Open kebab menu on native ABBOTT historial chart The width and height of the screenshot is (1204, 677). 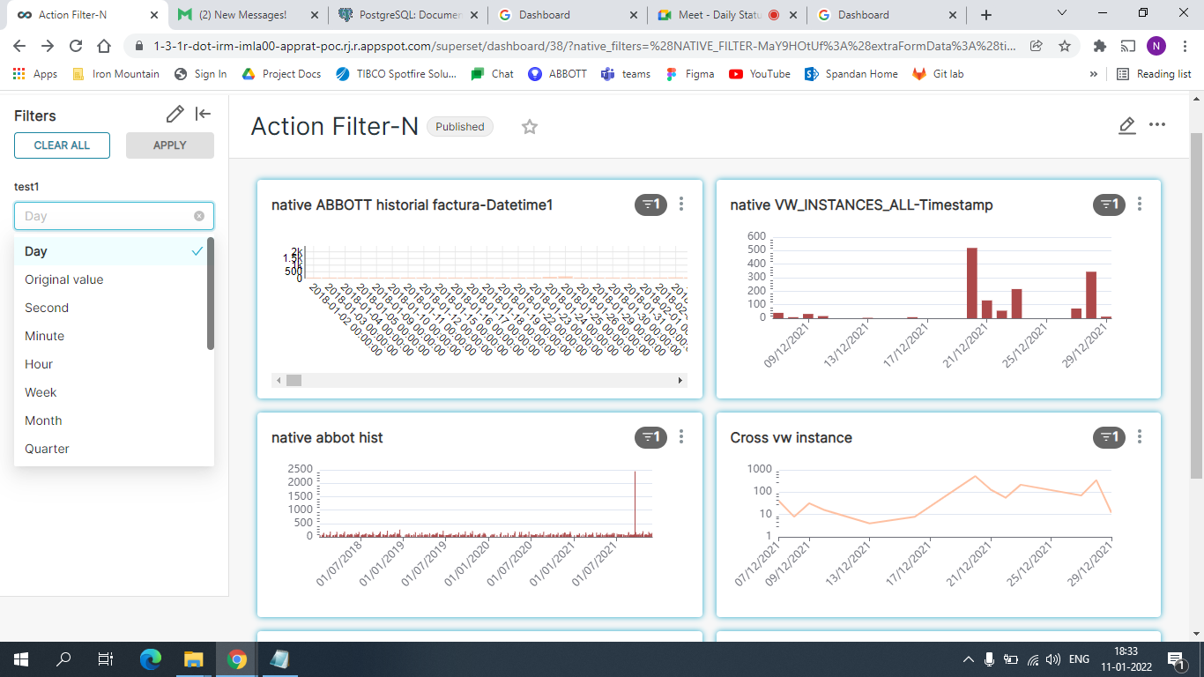[680, 204]
